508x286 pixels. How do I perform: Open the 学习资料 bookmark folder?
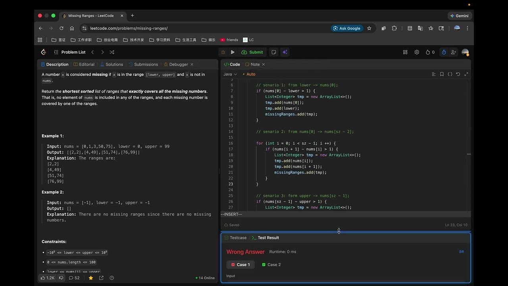(x=160, y=40)
